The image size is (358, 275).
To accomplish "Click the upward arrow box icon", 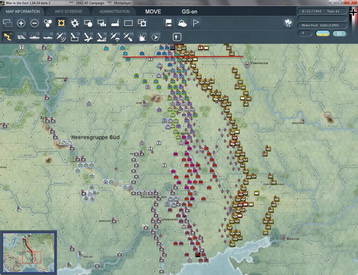I will click(x=177, y=37).
